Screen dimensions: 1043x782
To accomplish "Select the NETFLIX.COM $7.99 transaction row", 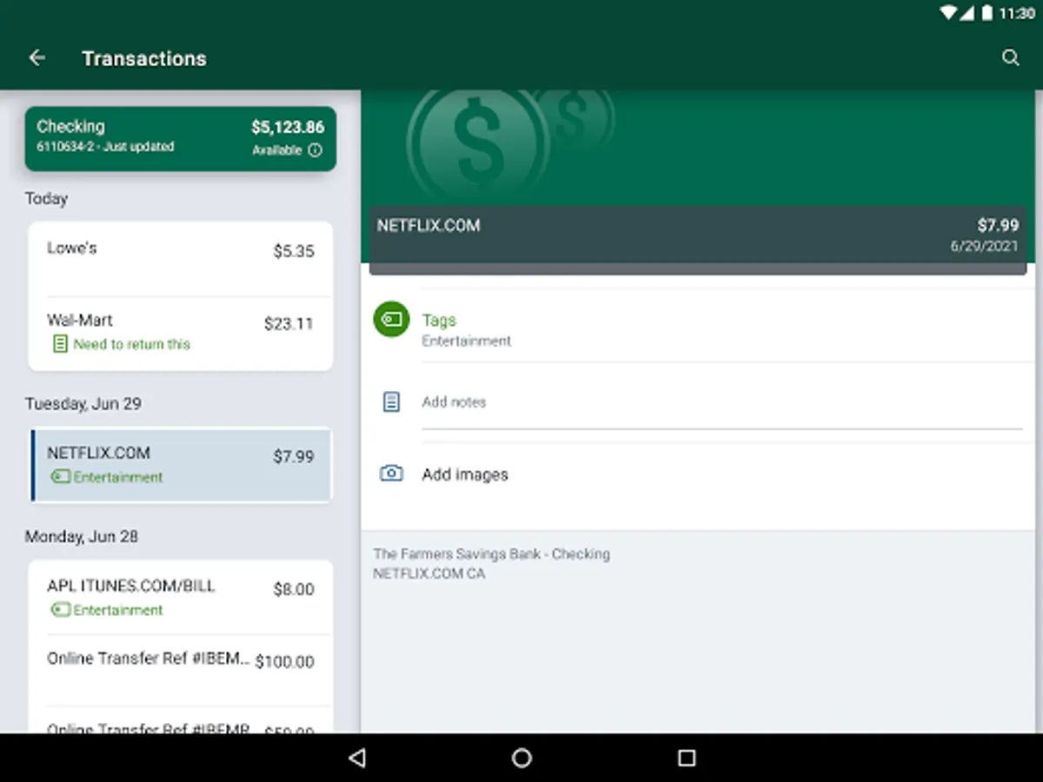I will coord(180,465).
